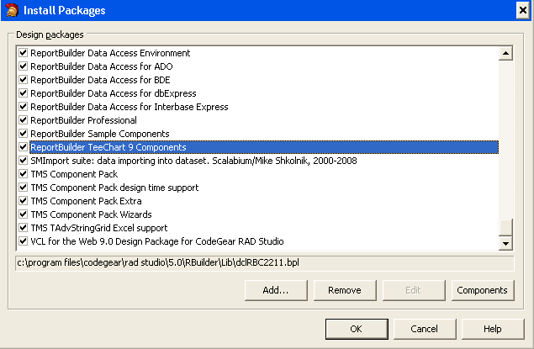Uncheck the TMS Component Pack checkbox
This screenshot has height=349, width=534.
point(24,173)
